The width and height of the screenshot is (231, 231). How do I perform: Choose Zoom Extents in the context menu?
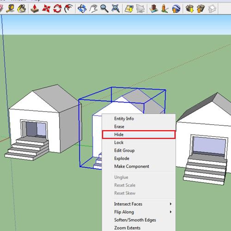click(139, 228)
